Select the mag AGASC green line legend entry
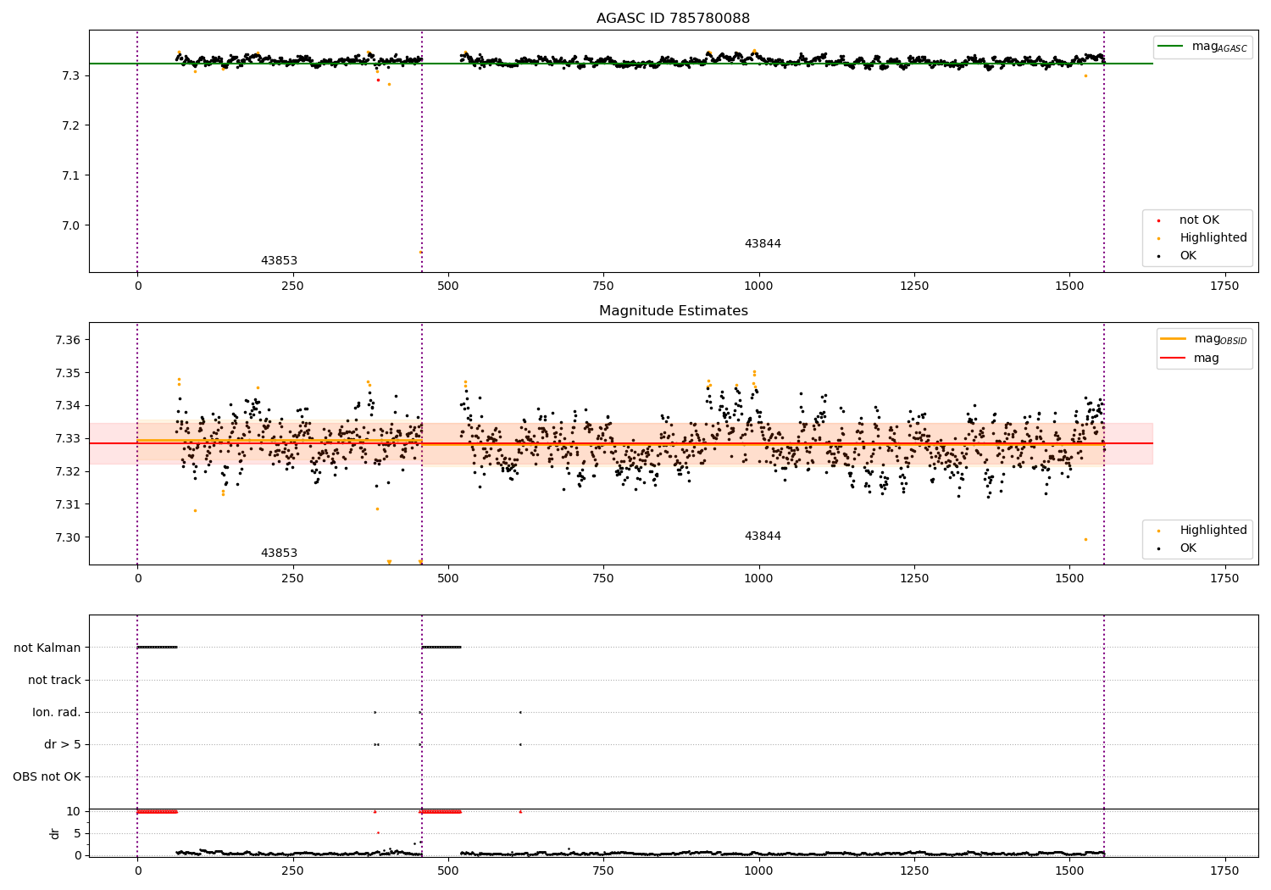 coord(1202,47)
